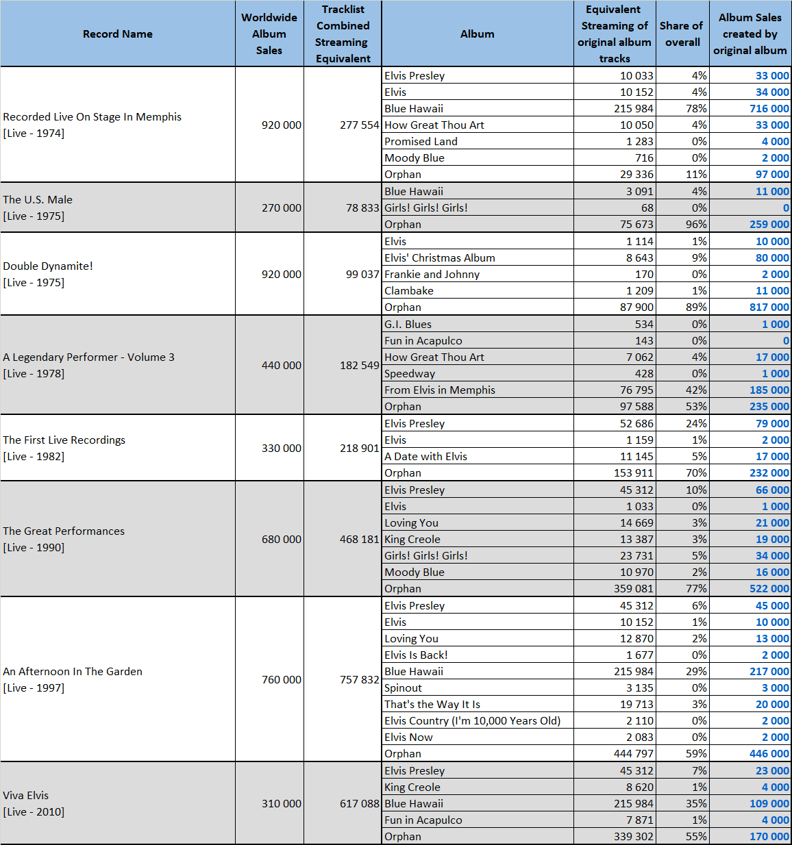The width and height of the screenshot is (792, 845).
Task: Click 'A Date with Elvis' album cell
Action: [478, 456]
